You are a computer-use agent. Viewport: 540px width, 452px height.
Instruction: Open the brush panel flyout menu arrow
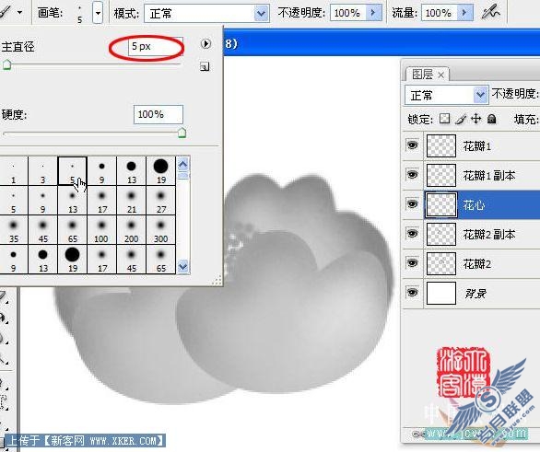click(205, 43)
